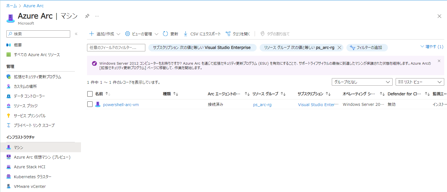Click the プライベート リンク スコープ icon
Viewport: 447px width, 192px height.
[9, 125]
